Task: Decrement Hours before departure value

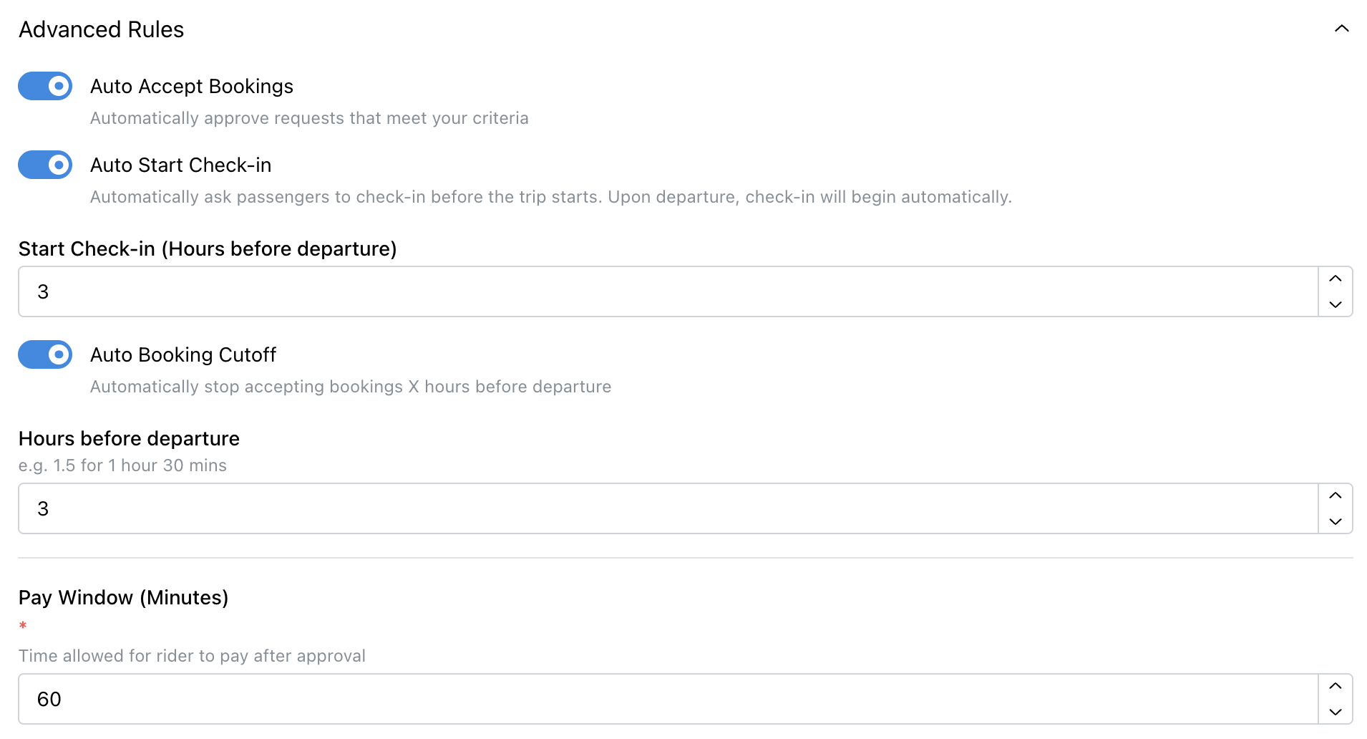Action: coord(1335,521)
